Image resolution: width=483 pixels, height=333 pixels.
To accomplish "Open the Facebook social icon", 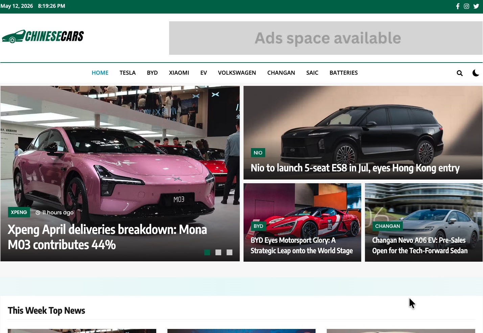I will click(x=458, y=6).
